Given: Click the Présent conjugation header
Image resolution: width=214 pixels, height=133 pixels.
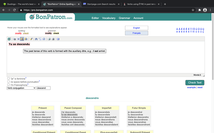Looking at the screenshot, I should click(42, 108).
